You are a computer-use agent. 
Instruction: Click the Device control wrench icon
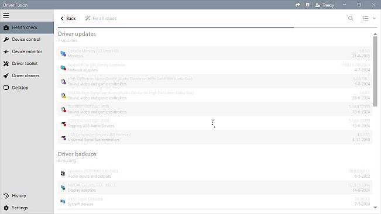(6, 40)
